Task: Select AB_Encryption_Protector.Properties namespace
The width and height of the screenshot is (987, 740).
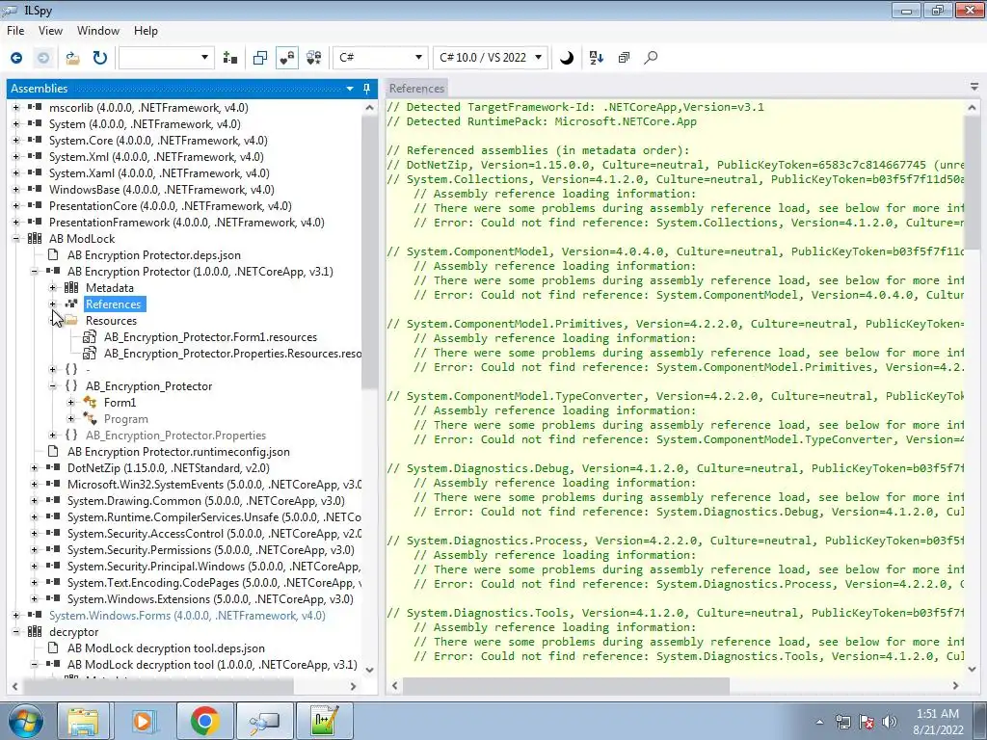Action: pos(175,436)
